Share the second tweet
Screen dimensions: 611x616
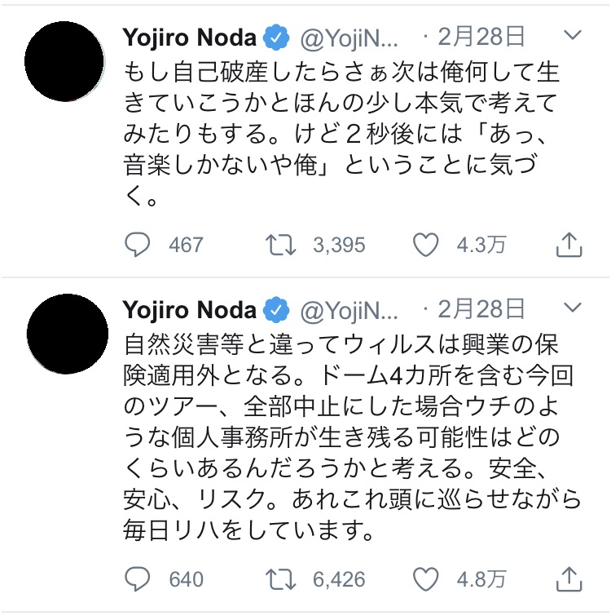point(568,578)
